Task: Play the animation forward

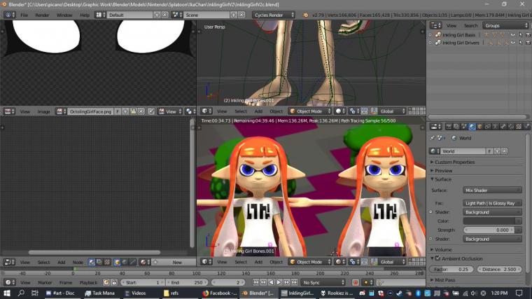Action: [x=279, y=282]
